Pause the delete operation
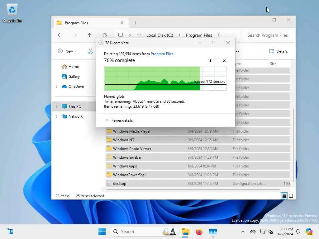The image size is (319, 239). pyautogui.click(x=210, y=61)
